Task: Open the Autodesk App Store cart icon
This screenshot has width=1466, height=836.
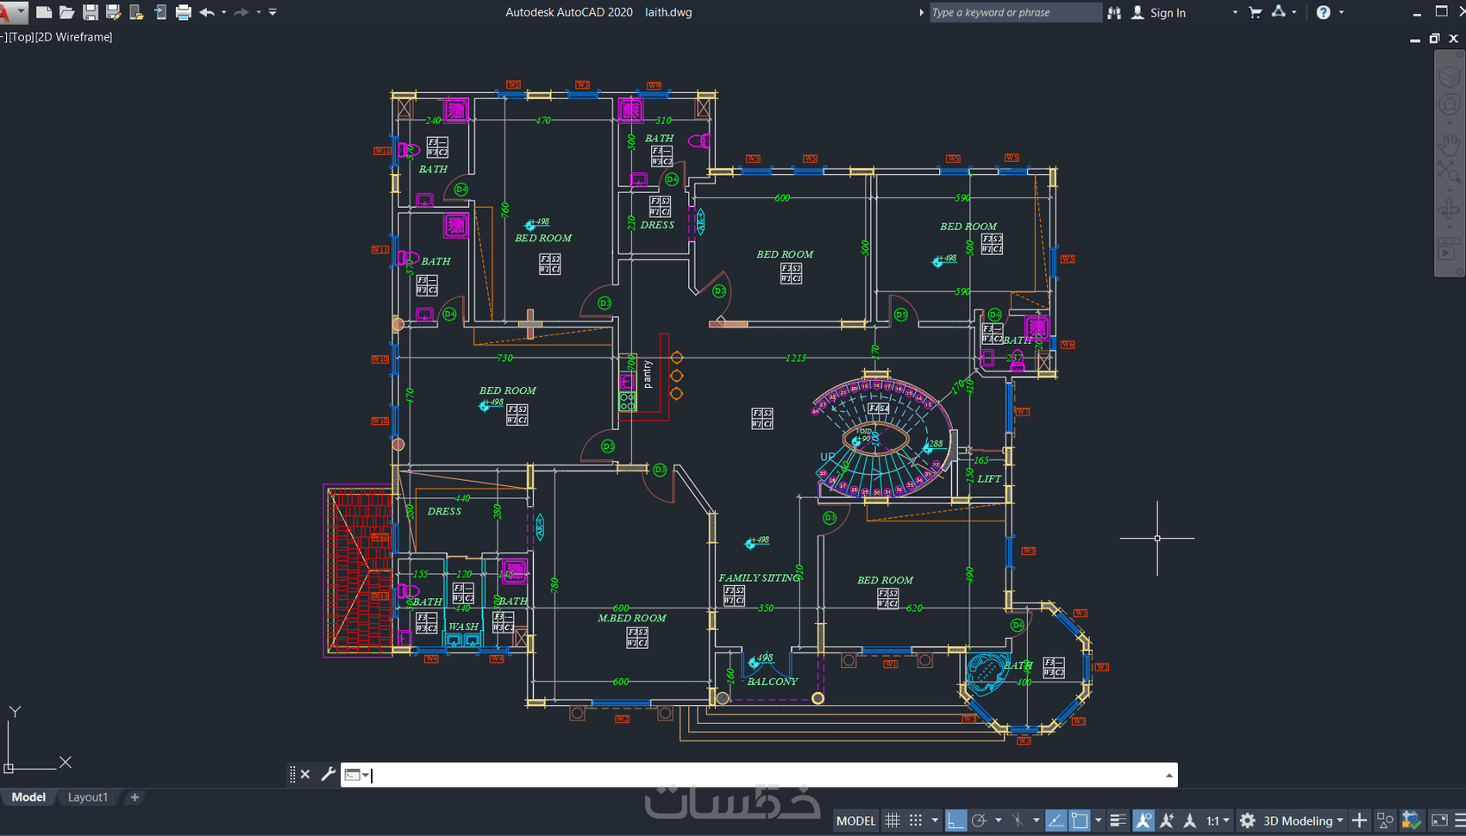Action: [x=1256, y=12]
